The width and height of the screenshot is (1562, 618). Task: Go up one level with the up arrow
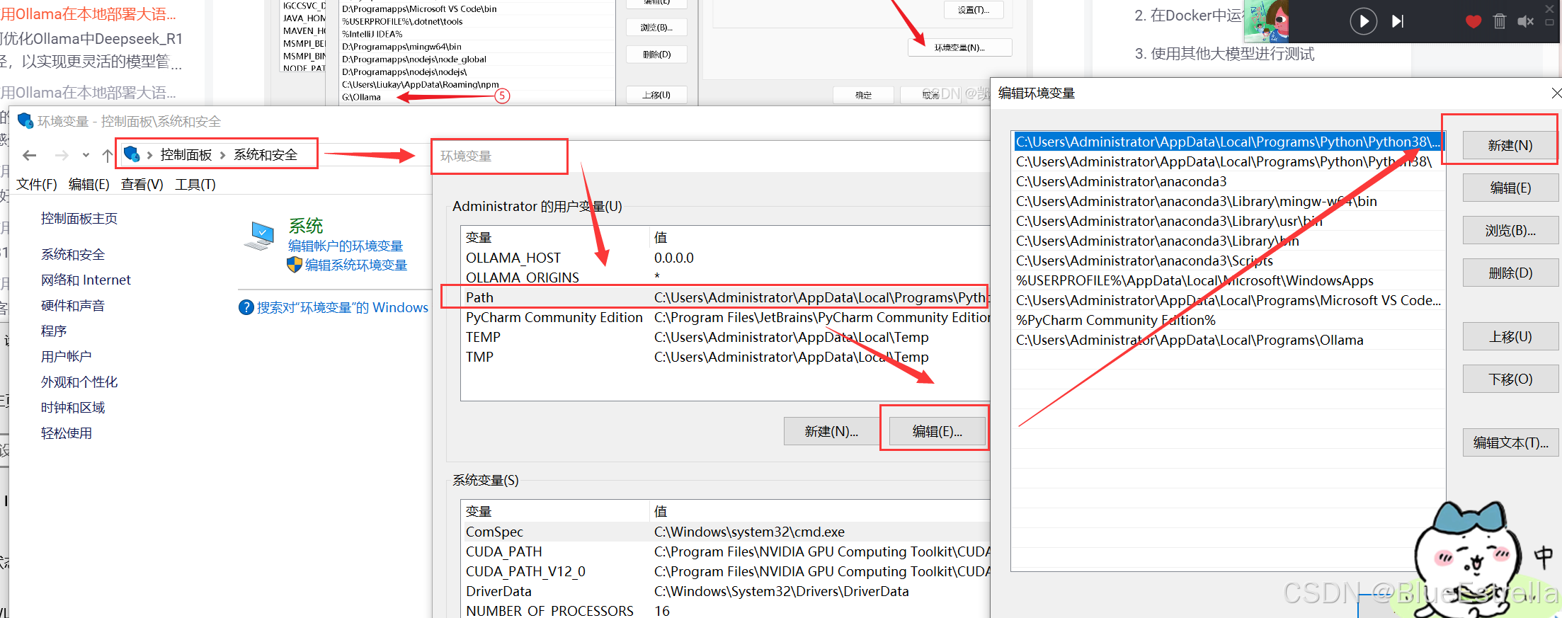tap(108, 155)
